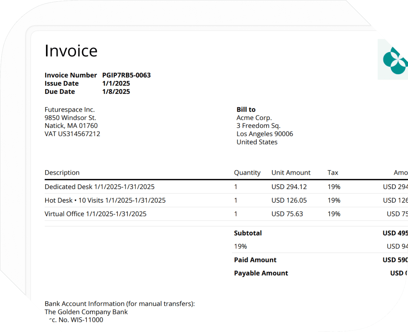Screen dimensions: 408x332
Task: Select 'VAT US314567212' text
Action: click(x=72, y=134)
